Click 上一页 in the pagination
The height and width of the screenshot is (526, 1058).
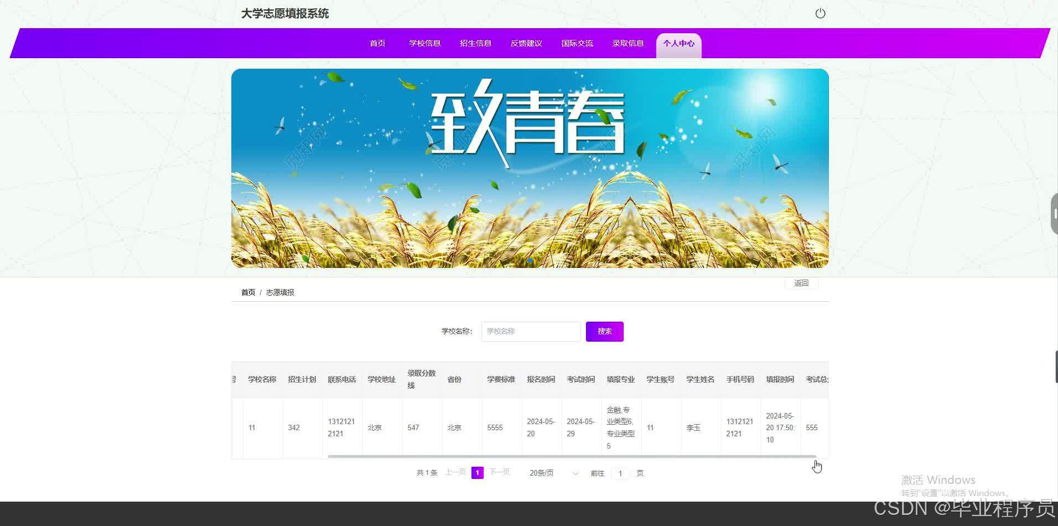tap(455, 472)
